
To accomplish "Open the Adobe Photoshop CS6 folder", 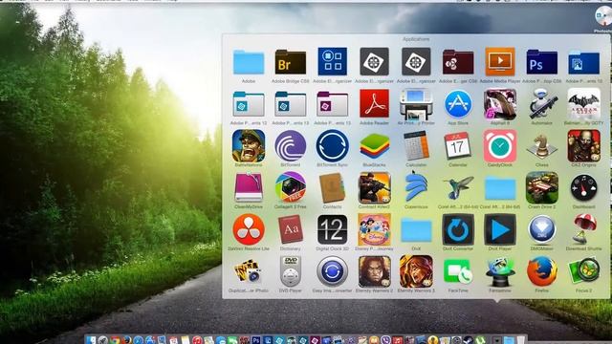I will tap(542, 62).
